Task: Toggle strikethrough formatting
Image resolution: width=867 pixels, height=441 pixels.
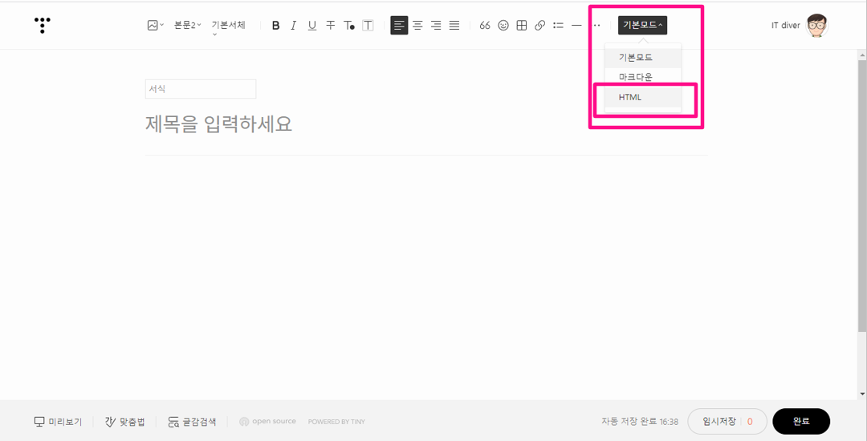Action: (331, 26)
